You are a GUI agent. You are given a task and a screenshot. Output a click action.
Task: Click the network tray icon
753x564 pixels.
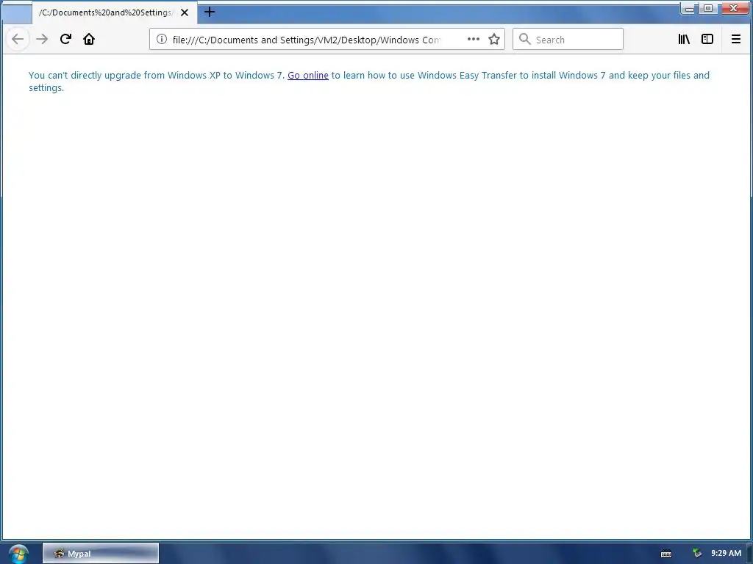click(697, 554)
